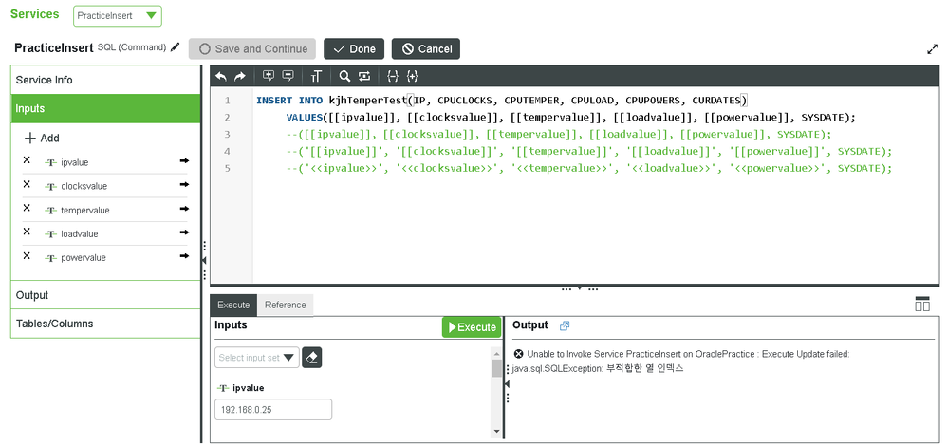Screen dimensions: 947x445
Task: Insert powervalue into code with arrow
Action: pyautogui.click(x=184, y=256)
